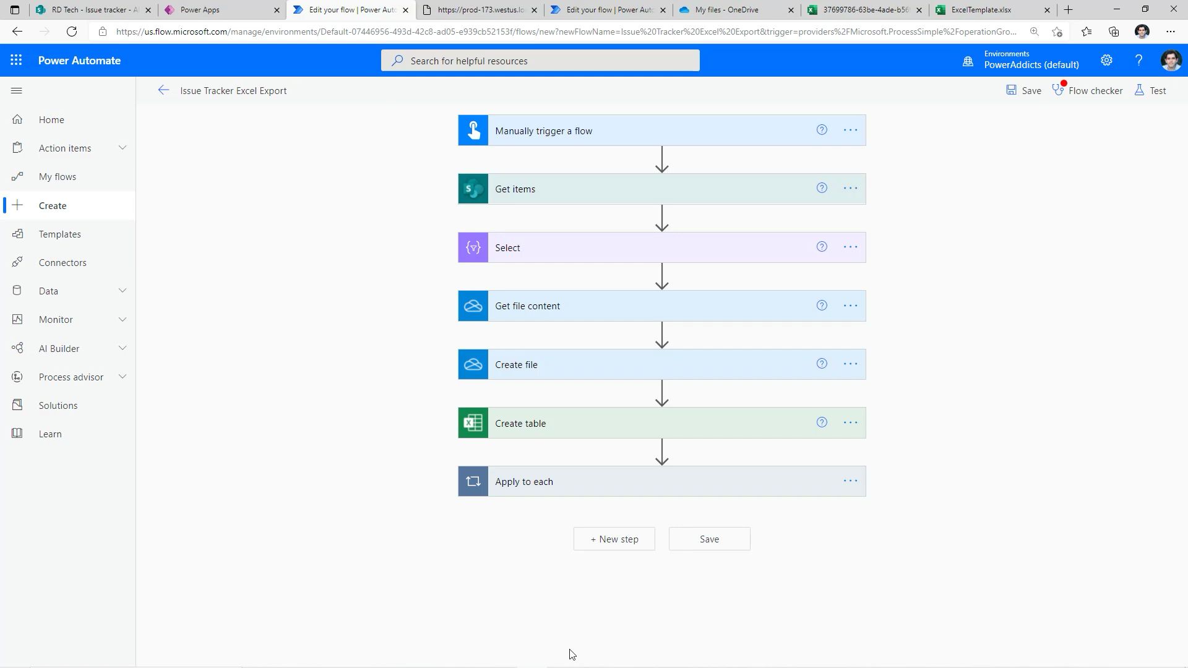This screenshot has width=1188, height=668.
Task: Click the SharePoint Get items icon
Action: coord(473,189)
